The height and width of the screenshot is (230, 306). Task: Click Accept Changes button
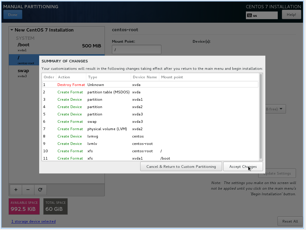click(243, 166)
